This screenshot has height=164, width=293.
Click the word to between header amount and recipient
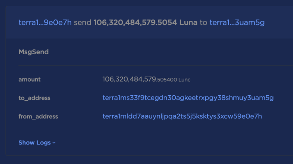203,22
